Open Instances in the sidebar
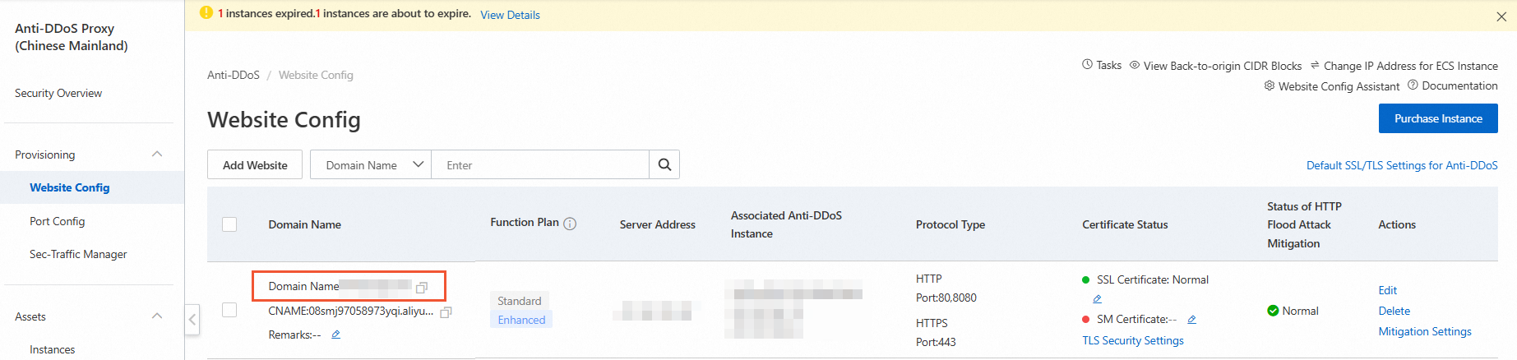Screen dimensions: 1517x360 [53, 349]
